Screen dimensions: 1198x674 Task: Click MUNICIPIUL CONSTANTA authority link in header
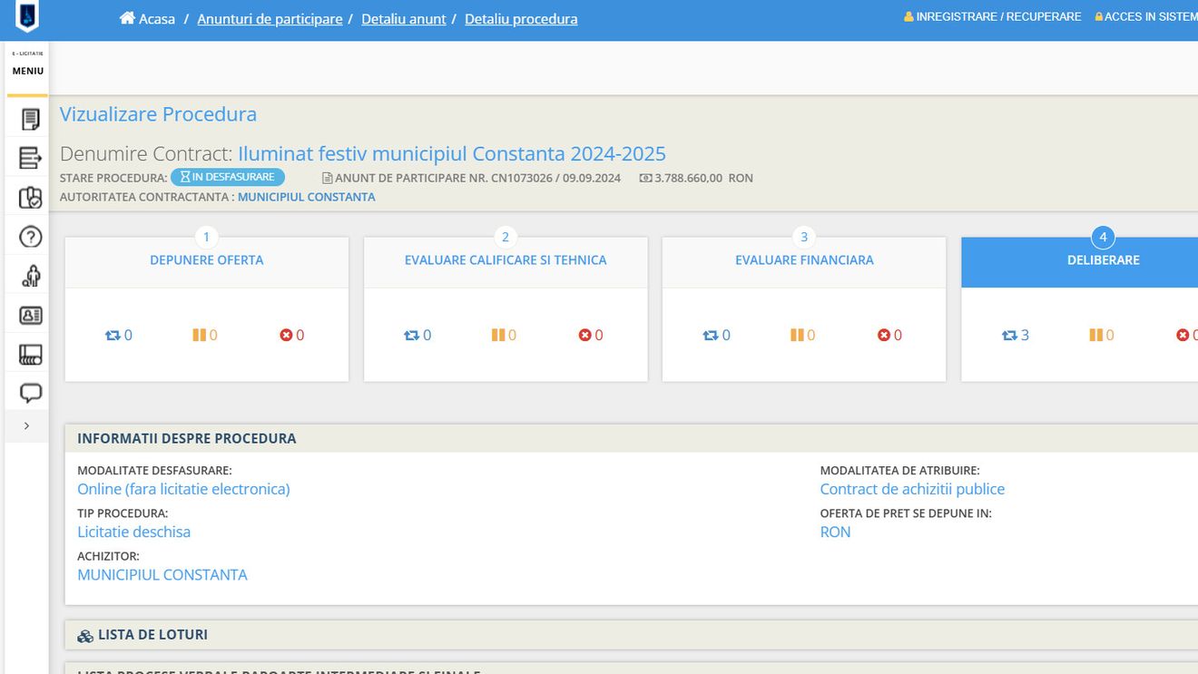[306, 197]
